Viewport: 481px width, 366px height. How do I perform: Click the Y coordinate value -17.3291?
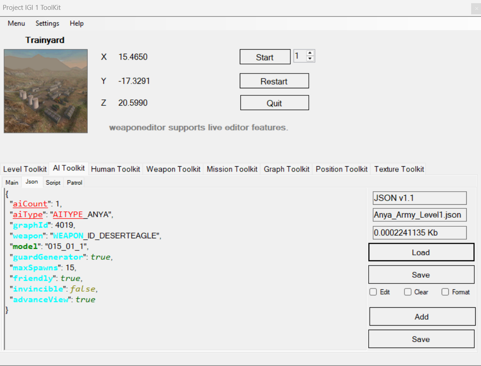(x=134, y=81)
